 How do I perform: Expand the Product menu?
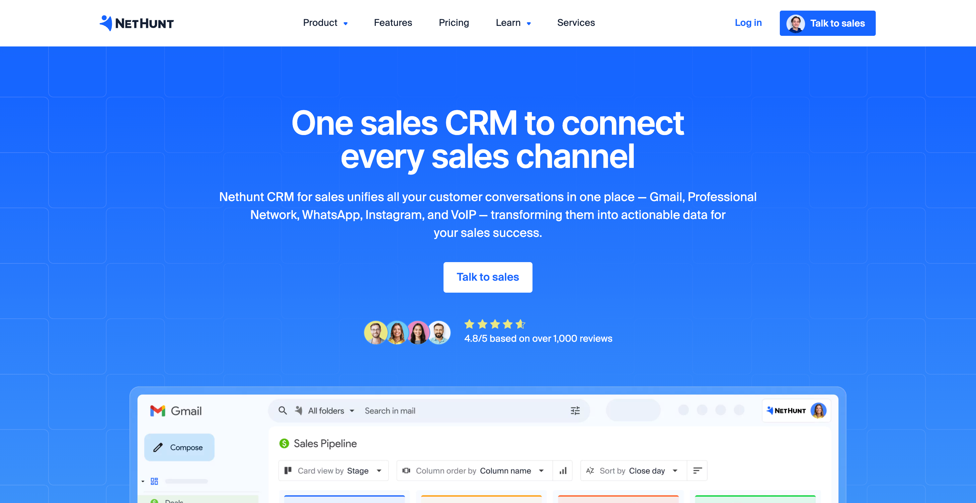(325, 23)
